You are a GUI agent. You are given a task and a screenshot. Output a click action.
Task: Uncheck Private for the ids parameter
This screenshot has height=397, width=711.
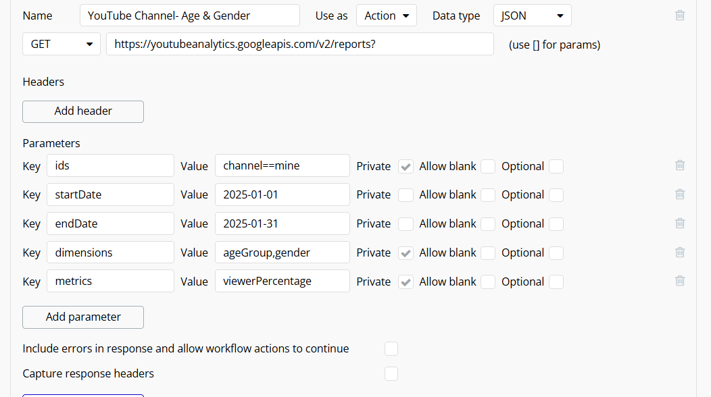click(x=406, y=166)
